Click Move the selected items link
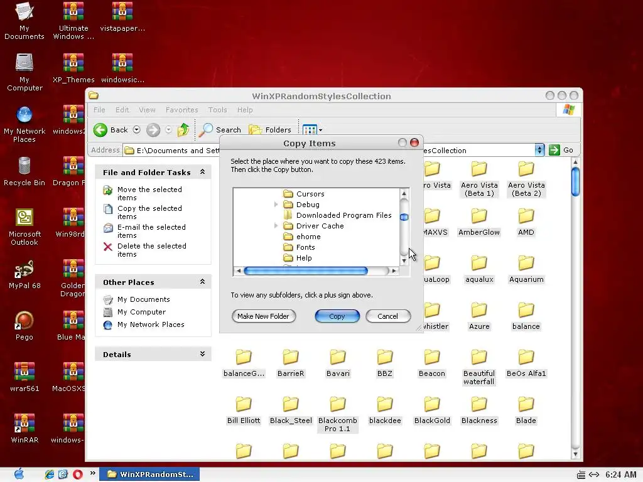 (x=149, y=193)
